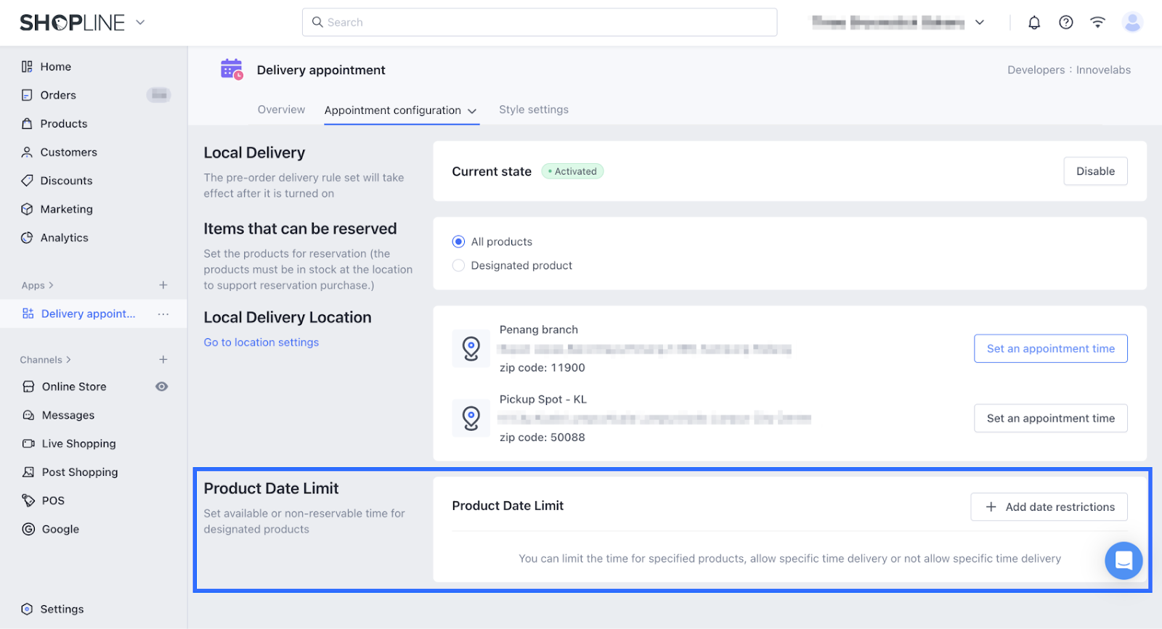Open the live chat support bubble
This screenshot has height=629, width=1162.
tap(1123, 561)
